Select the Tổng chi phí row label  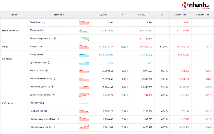pyautogui.click(x=36, y=47)
